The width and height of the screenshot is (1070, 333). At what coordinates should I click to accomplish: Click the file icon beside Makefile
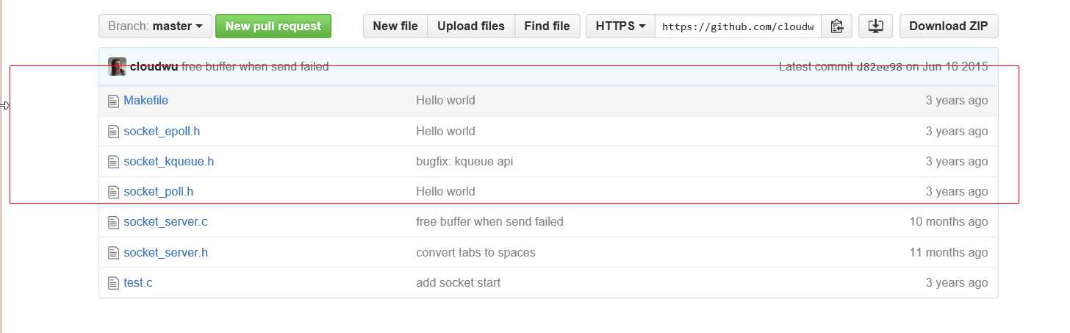[113, 101]
